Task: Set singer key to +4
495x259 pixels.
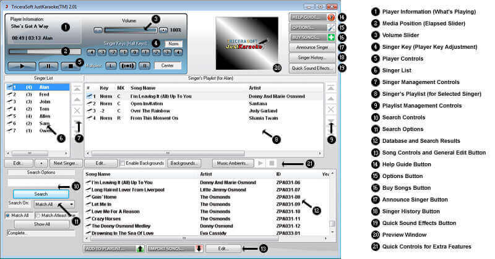Action: (x=178, y=53)
